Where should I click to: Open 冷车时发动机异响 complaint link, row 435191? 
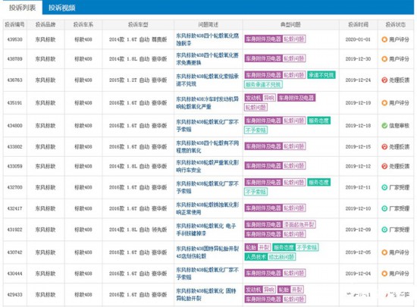[208, 102]
